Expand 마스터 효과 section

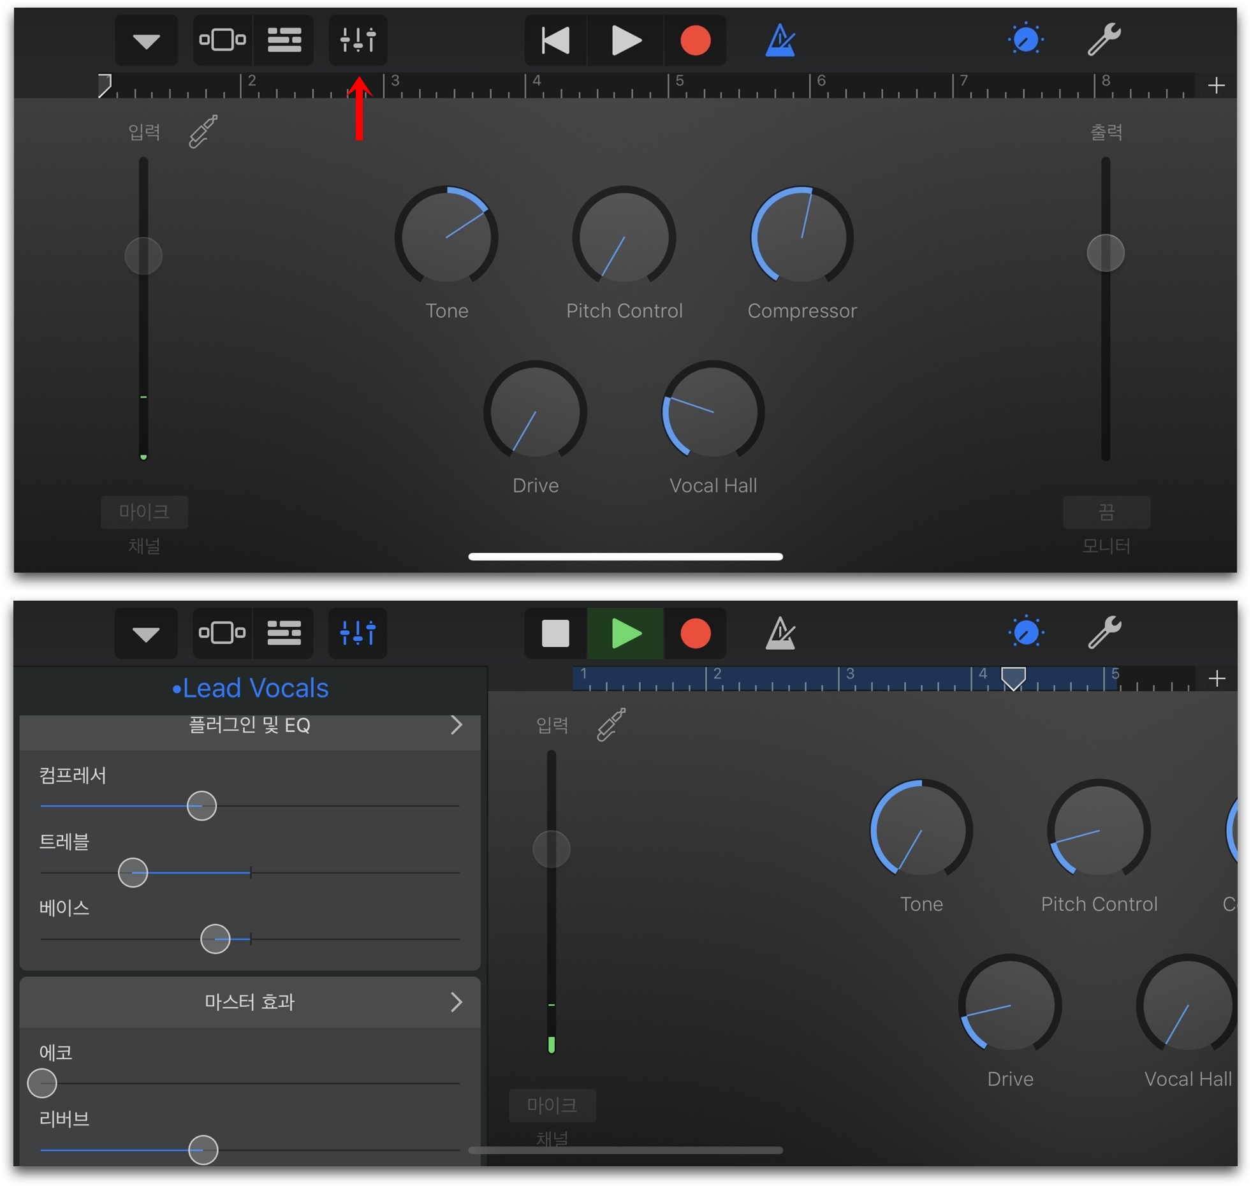point(250,1001)
